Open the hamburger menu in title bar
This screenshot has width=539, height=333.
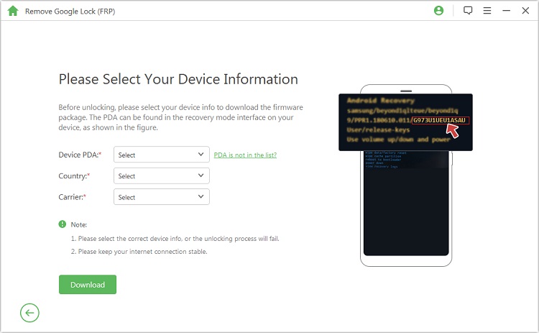click(487, 11)
